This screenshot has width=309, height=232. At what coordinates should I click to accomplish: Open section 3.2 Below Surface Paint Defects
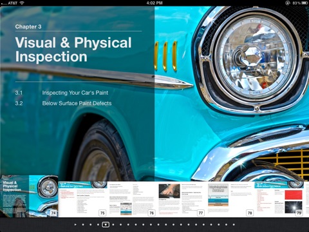[63, 103]
